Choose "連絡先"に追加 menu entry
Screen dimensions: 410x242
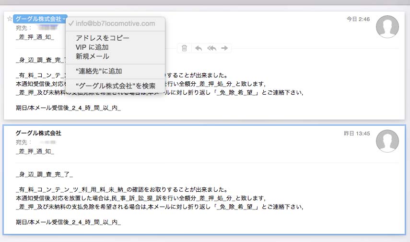99,71
